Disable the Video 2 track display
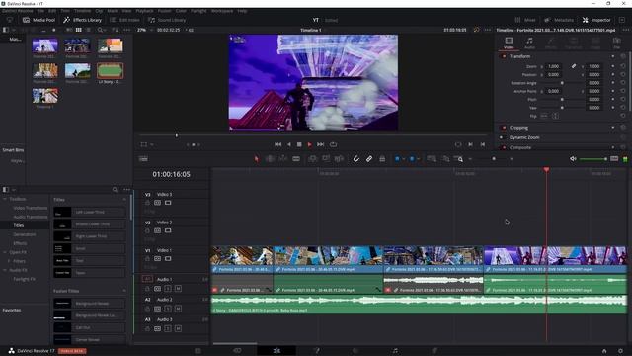Image resolution: width=632 pixels, height=356 pixels. point(168,230)
